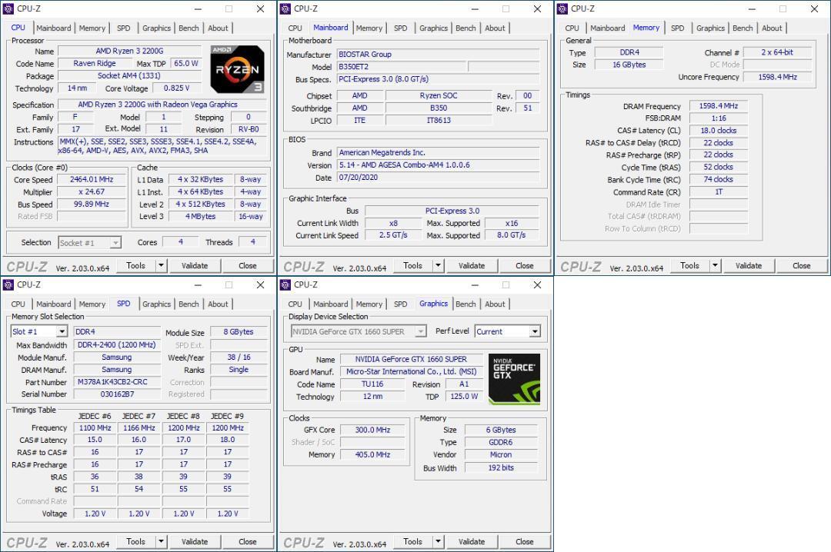Viewport: 831px width, 552px height.
Task: Click the AMD Ryzen 3 logo
Action: coord(237,69)
